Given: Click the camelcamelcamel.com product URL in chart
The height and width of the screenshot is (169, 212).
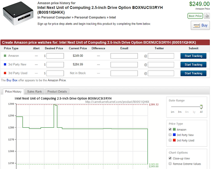Looking at the screenshot, I should 117,102.
